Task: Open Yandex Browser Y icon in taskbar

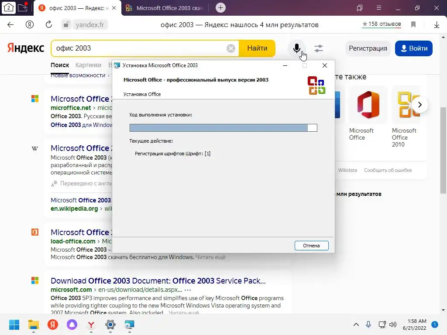Action: (91, 325)
